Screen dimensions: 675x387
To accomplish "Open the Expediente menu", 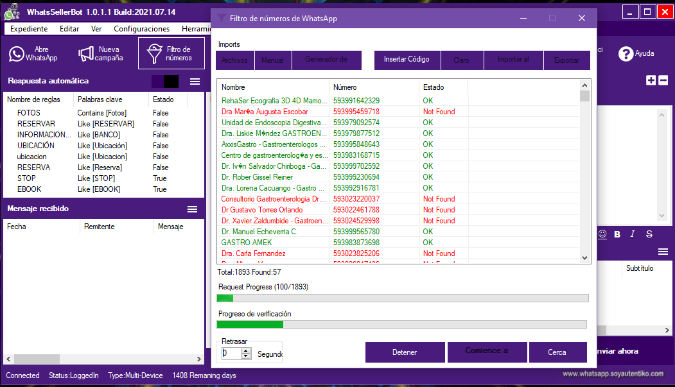I will [x=29, y=29].
